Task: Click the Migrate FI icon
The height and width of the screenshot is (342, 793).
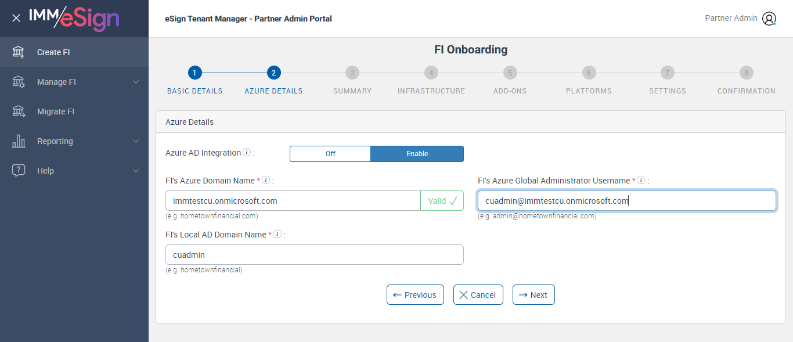Action: 19,111
